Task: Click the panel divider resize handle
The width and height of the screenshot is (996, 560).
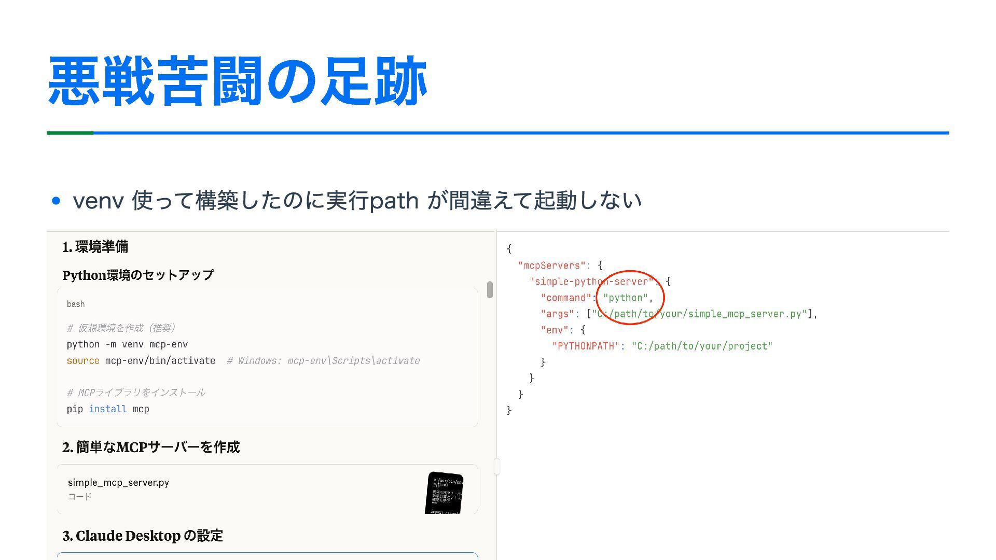Action: pos(496,466)
